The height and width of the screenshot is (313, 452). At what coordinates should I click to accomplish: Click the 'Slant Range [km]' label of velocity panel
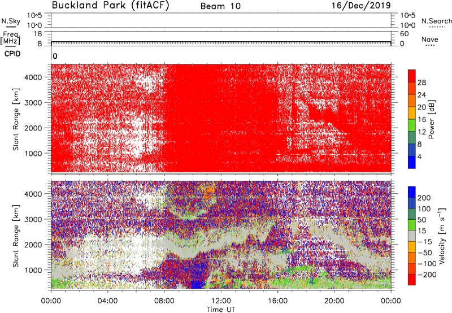tap(16, 236)
